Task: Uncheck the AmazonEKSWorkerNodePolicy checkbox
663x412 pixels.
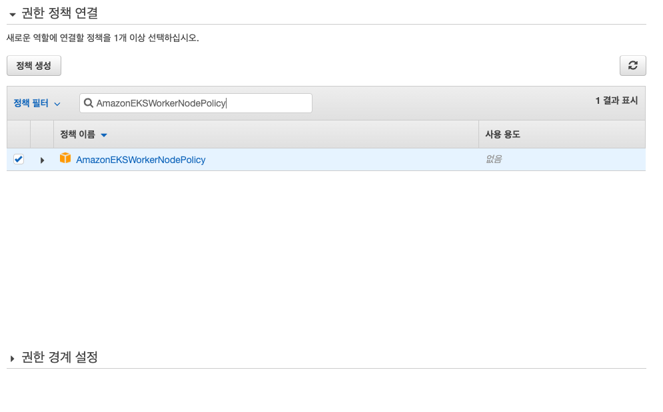Action: 19,159
